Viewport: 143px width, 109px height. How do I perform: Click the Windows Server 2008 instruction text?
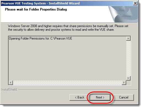68,28
